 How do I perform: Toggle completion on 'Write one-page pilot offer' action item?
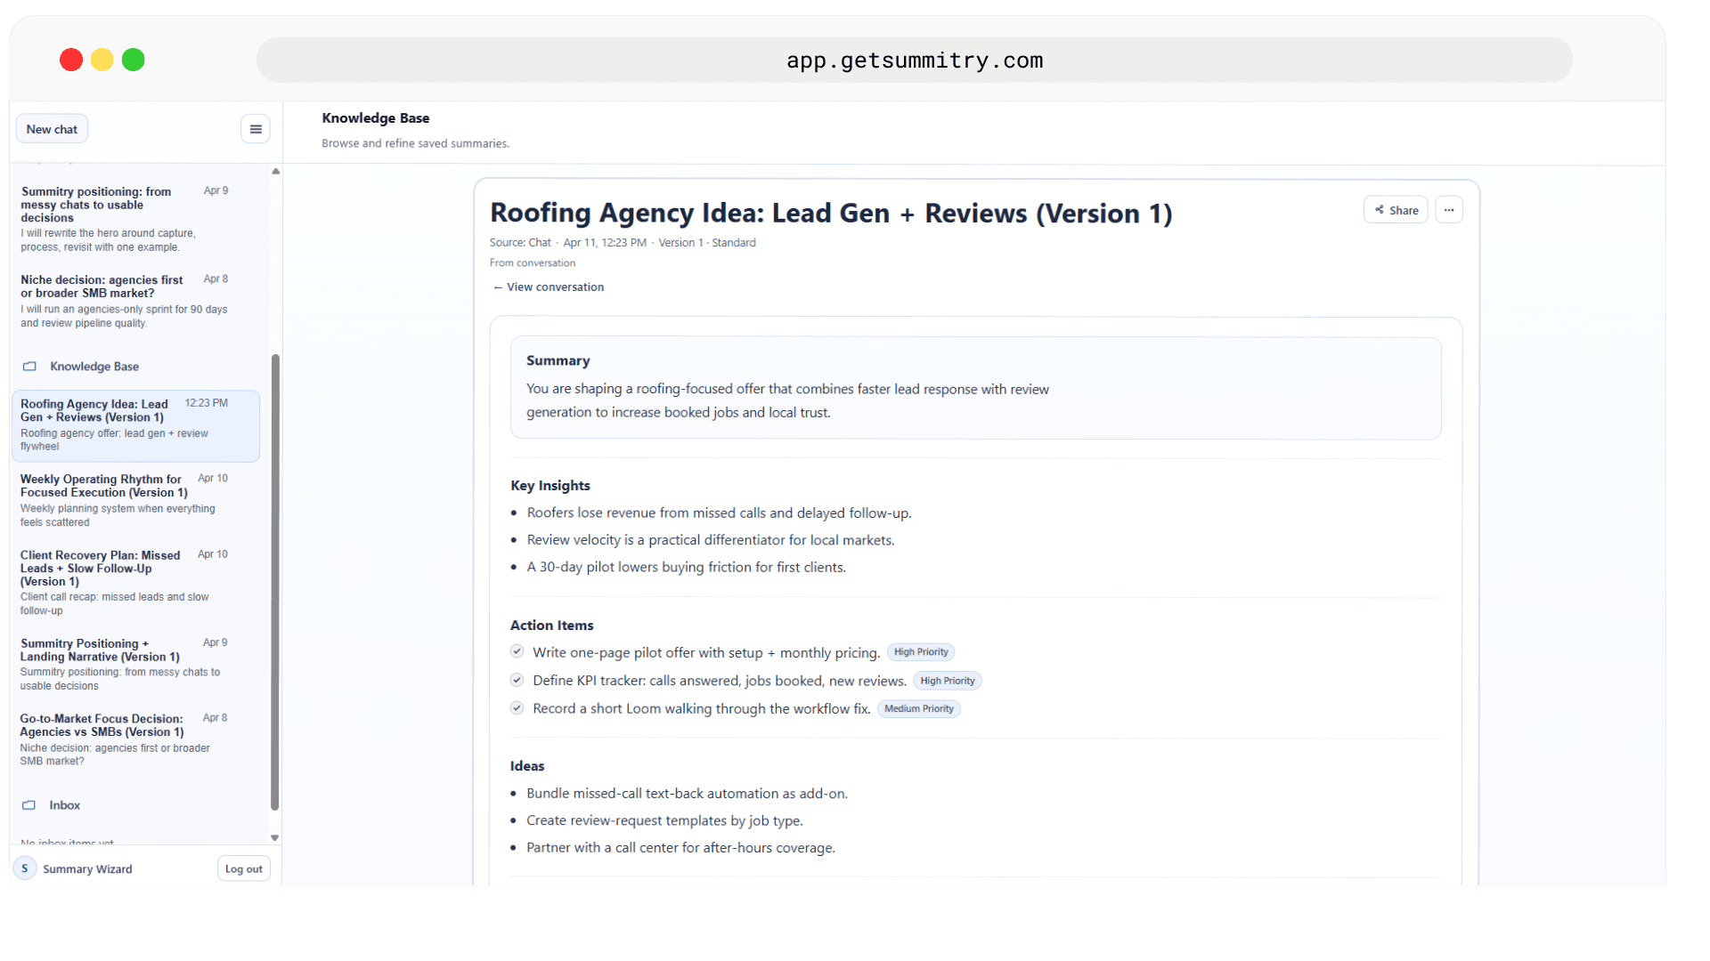pyautogui.click(x=517, y=650)
